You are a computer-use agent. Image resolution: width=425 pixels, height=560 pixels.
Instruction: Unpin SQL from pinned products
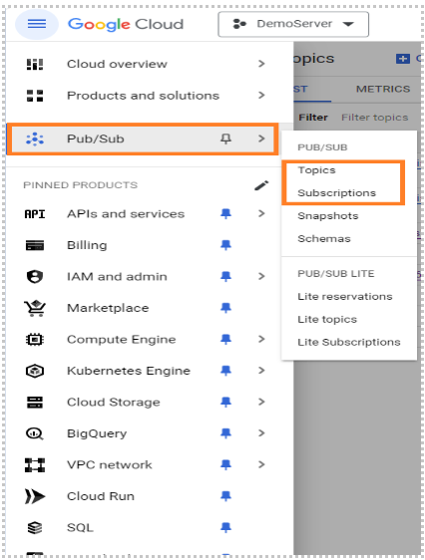coord(225,527)
